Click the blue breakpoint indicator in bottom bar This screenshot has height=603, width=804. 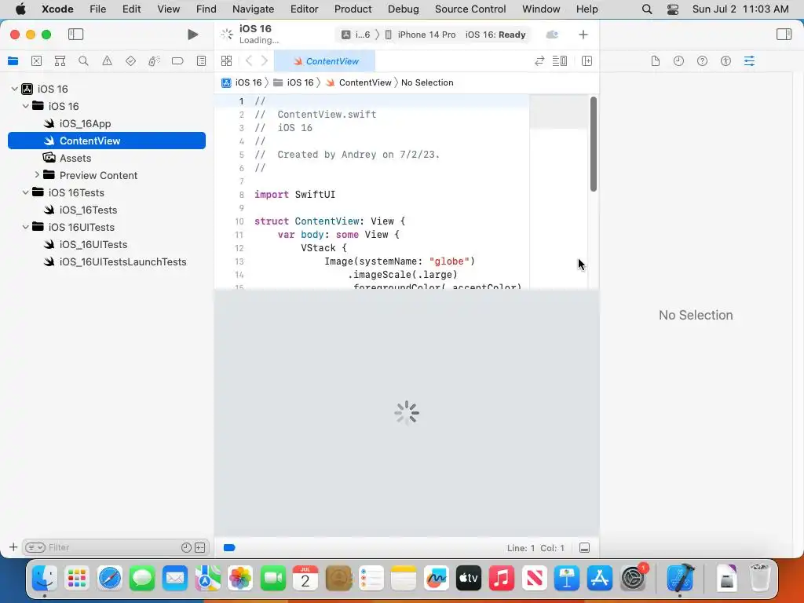229,547
